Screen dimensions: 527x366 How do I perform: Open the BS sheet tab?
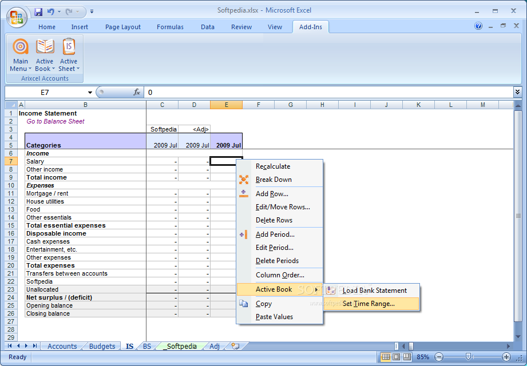click(147, 346)
